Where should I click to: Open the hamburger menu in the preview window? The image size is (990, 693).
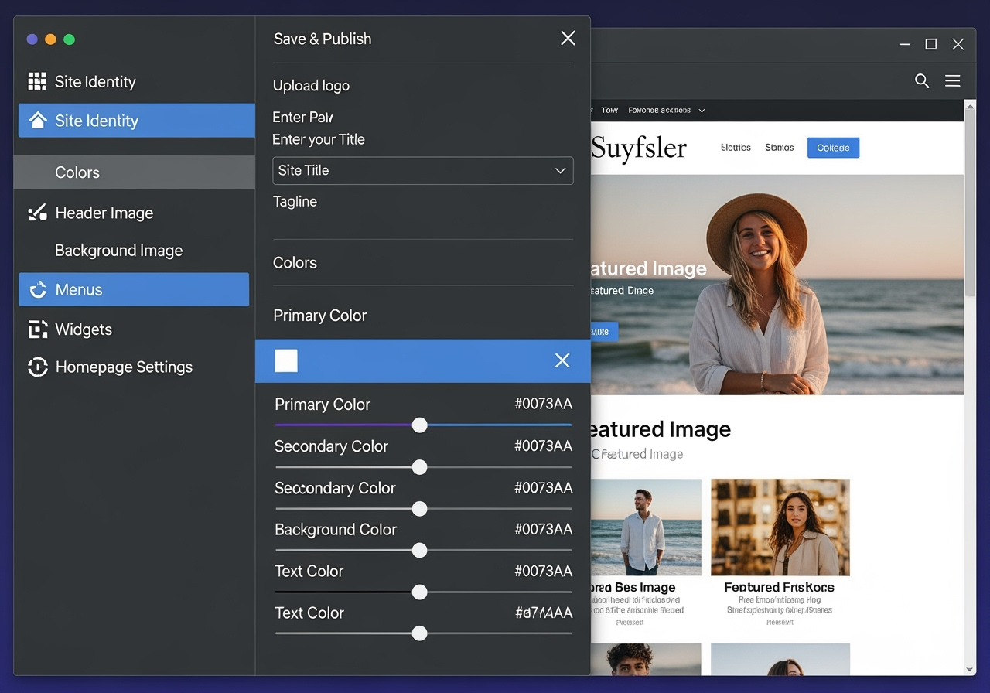click(953, 80)
